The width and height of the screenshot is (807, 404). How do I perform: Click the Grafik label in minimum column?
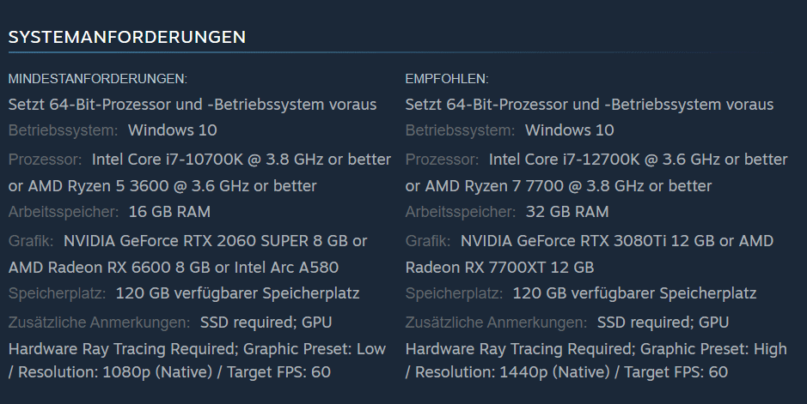pos(31,241)
